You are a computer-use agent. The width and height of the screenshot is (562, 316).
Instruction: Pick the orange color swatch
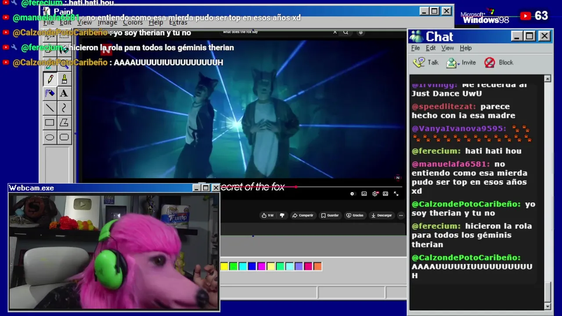[x=317, y=266]
